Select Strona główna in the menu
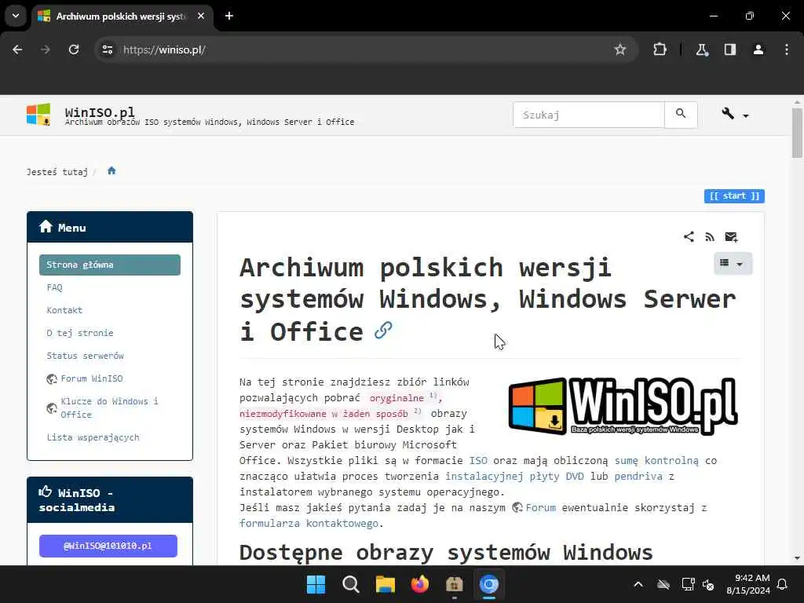The height and width of the screenshot is (603, 804). pyautogui.click(x=110, y=265)
